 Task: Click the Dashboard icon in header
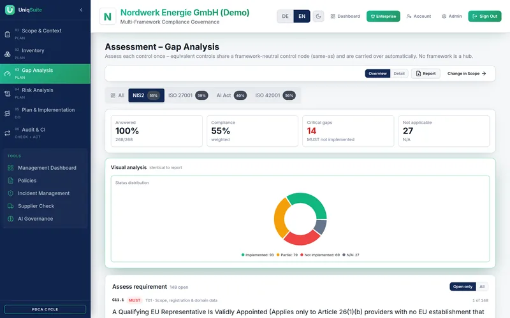(333, 17)
